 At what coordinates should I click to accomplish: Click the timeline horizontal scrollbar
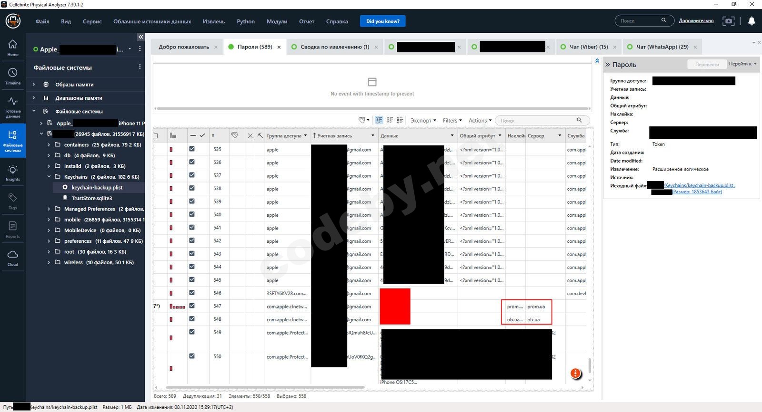(372, 109)
